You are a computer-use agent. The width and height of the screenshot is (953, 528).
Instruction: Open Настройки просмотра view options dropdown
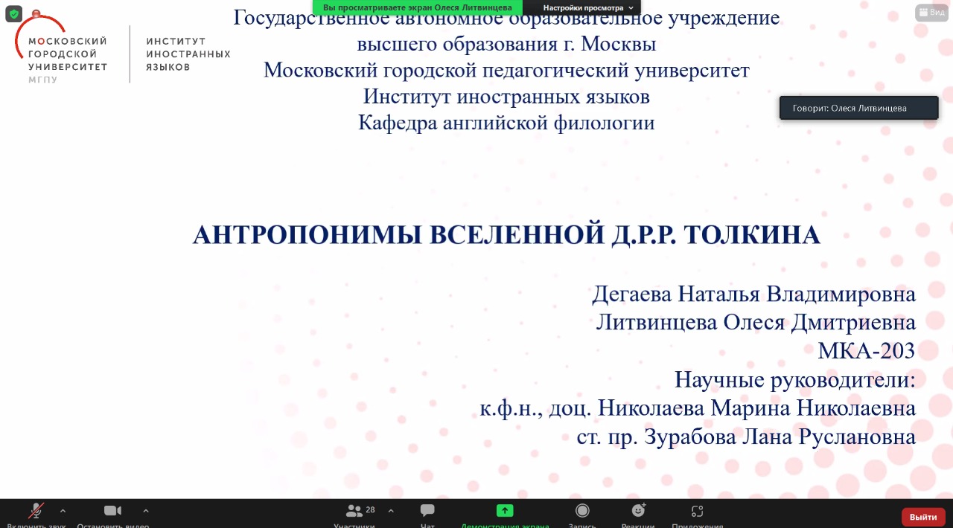[587, 7]
